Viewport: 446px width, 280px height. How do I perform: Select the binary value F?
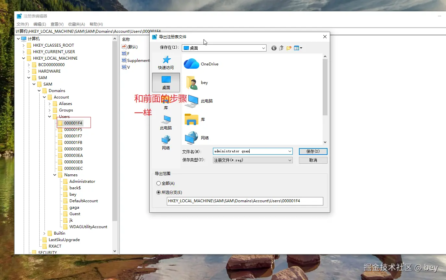coord(125,53)
